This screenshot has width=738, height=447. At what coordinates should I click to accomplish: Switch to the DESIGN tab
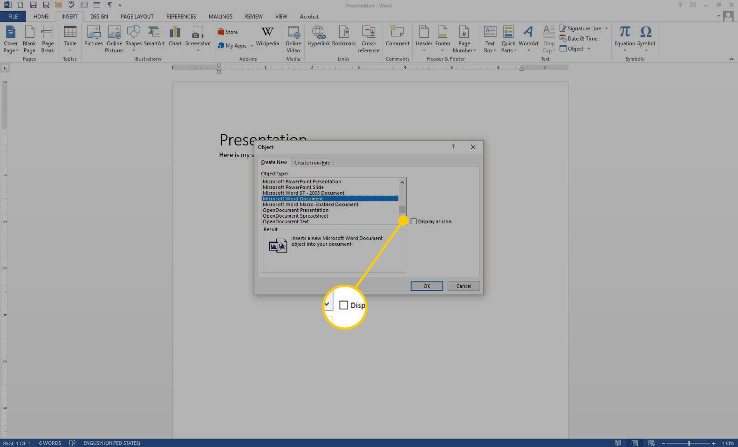pos(99,16)
